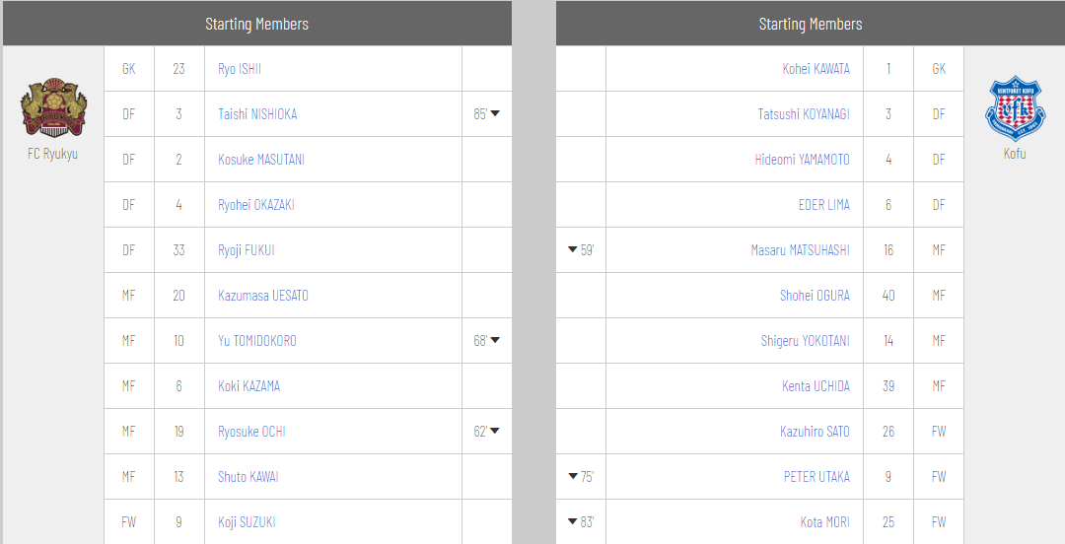1065x544 pixels.
Task: Click substitution arrow at 85' for Nishioka
Action: click(x=495, y=114)
